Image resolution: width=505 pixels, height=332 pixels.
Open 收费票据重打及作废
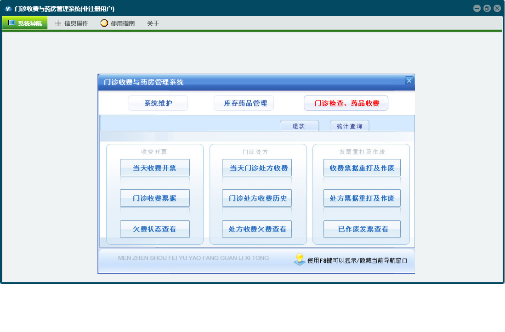click(x=362, y=168)
